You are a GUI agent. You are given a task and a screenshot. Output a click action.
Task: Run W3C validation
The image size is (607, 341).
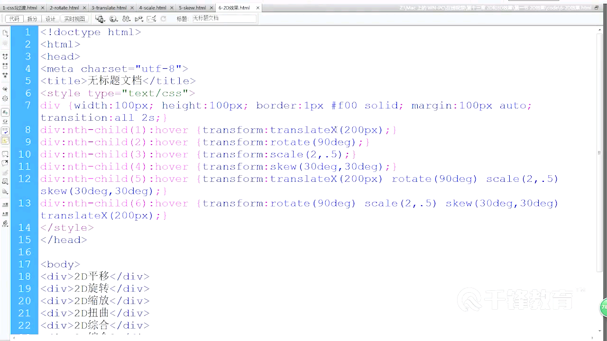[139, 18]
